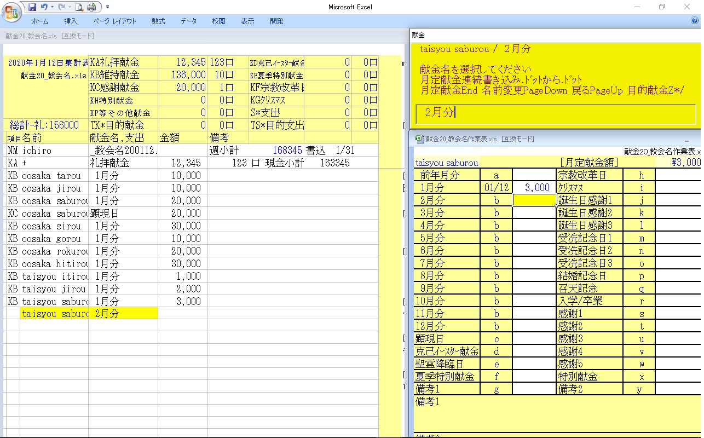Expand the Redo history dropdown arrow
The width and height of the screenshot is (704, 438).
coord(69,7)
